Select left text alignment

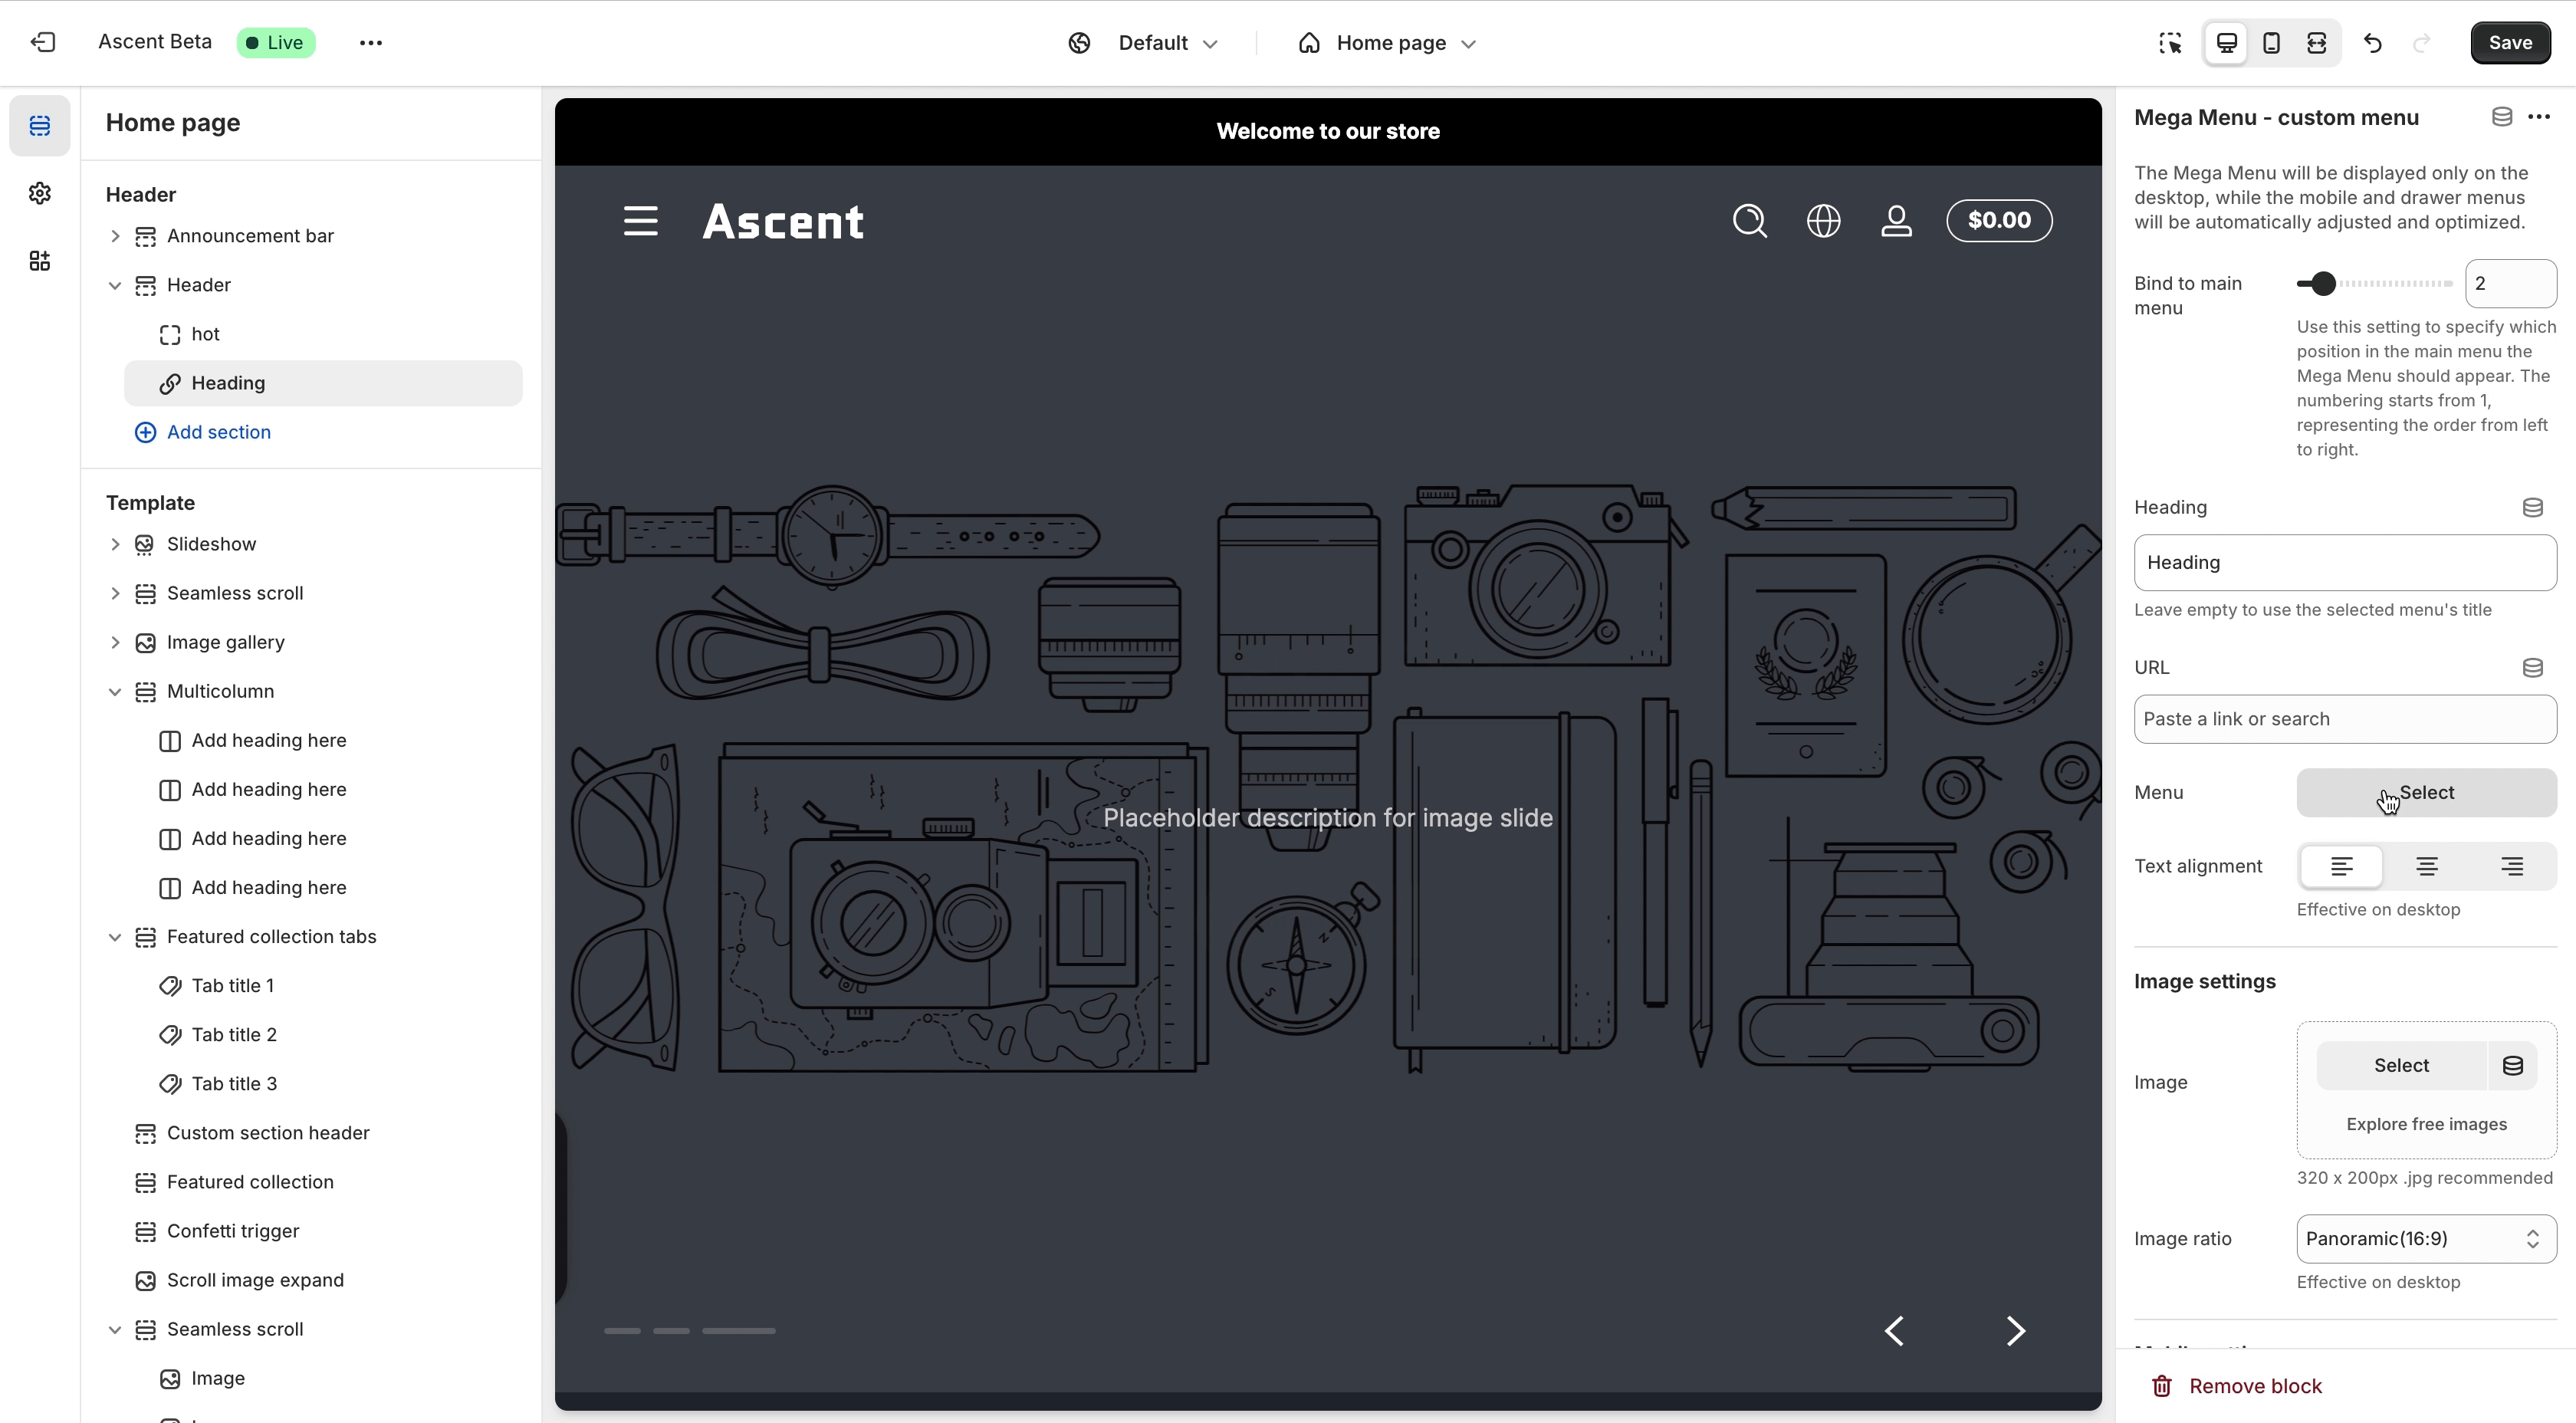[2341, 866]
